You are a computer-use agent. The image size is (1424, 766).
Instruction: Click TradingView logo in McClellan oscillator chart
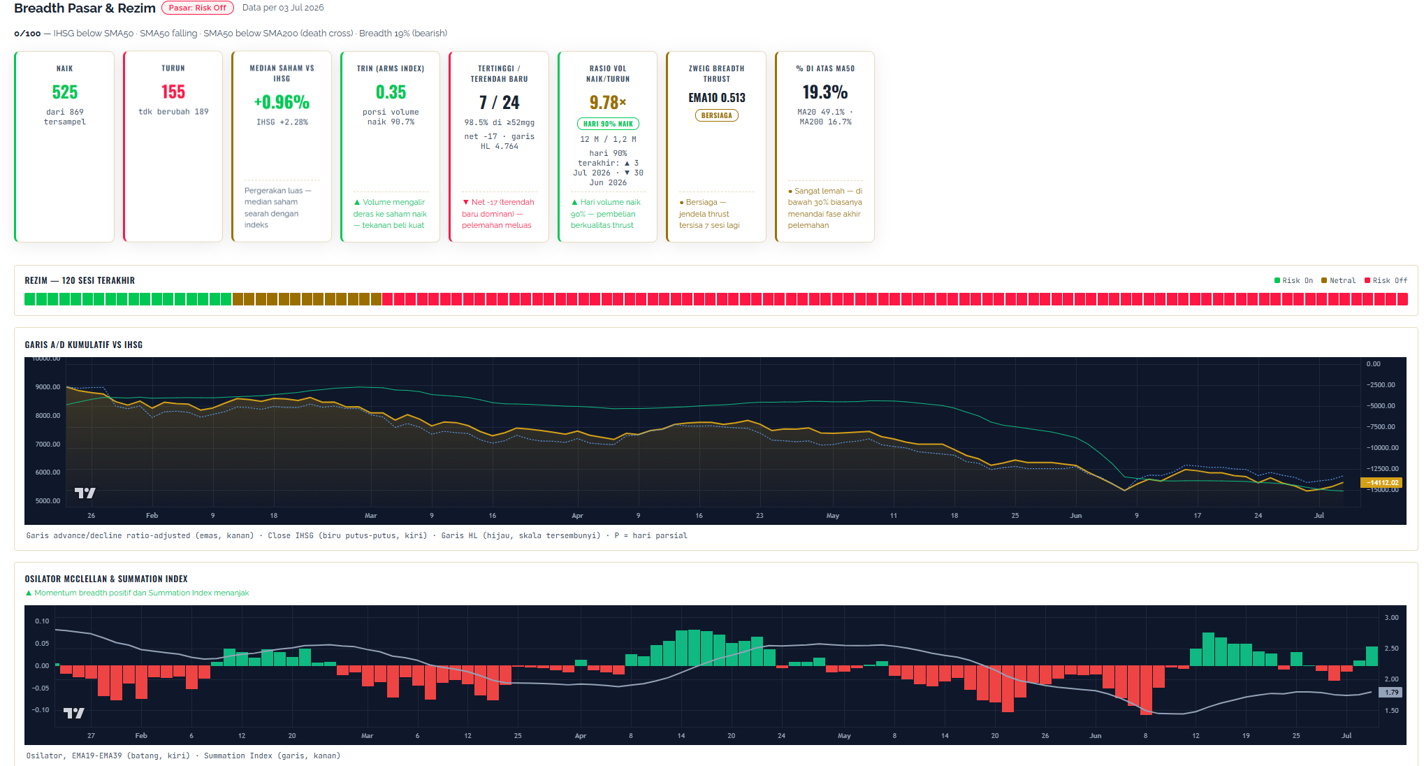pos(73,713)
